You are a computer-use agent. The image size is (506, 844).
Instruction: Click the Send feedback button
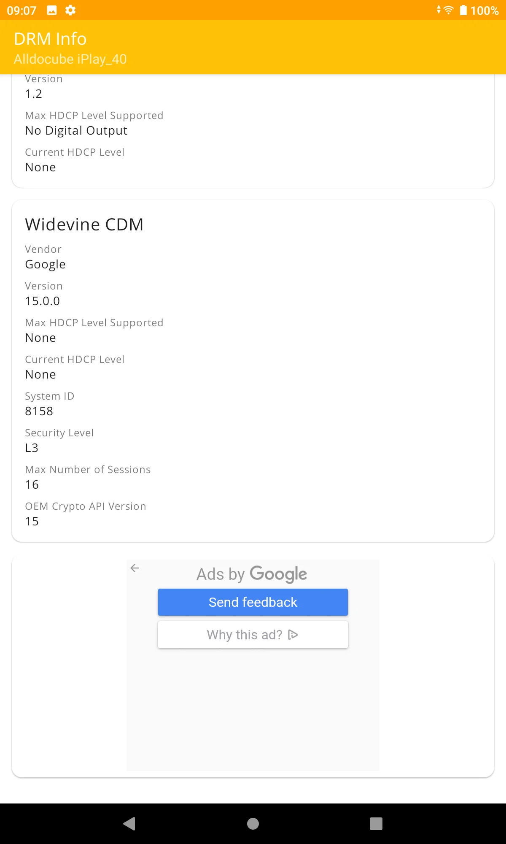point(253,602)
